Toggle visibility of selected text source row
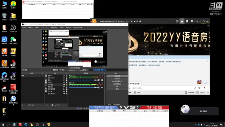225x127 pixels. point(64,85)
